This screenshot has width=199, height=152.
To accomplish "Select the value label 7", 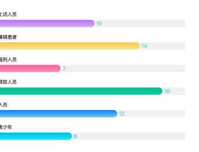I will point(64,68).
